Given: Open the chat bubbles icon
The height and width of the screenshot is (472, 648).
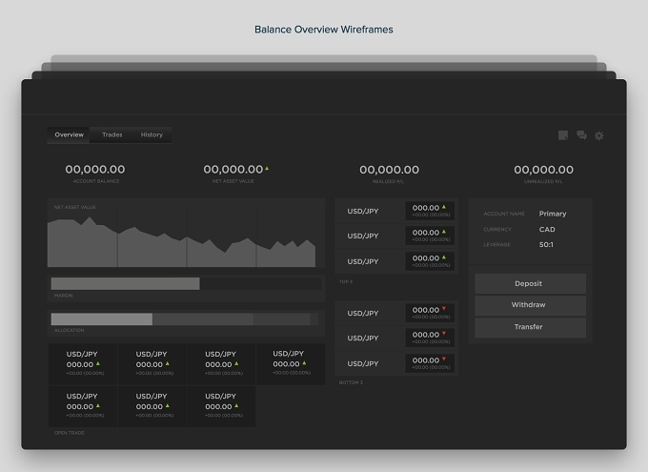Looking at the screenshot, I should pyautogui.click(x=581, y=135).
